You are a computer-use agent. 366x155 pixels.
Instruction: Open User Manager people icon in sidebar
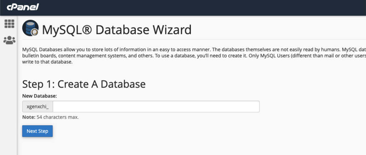[9, 40]
